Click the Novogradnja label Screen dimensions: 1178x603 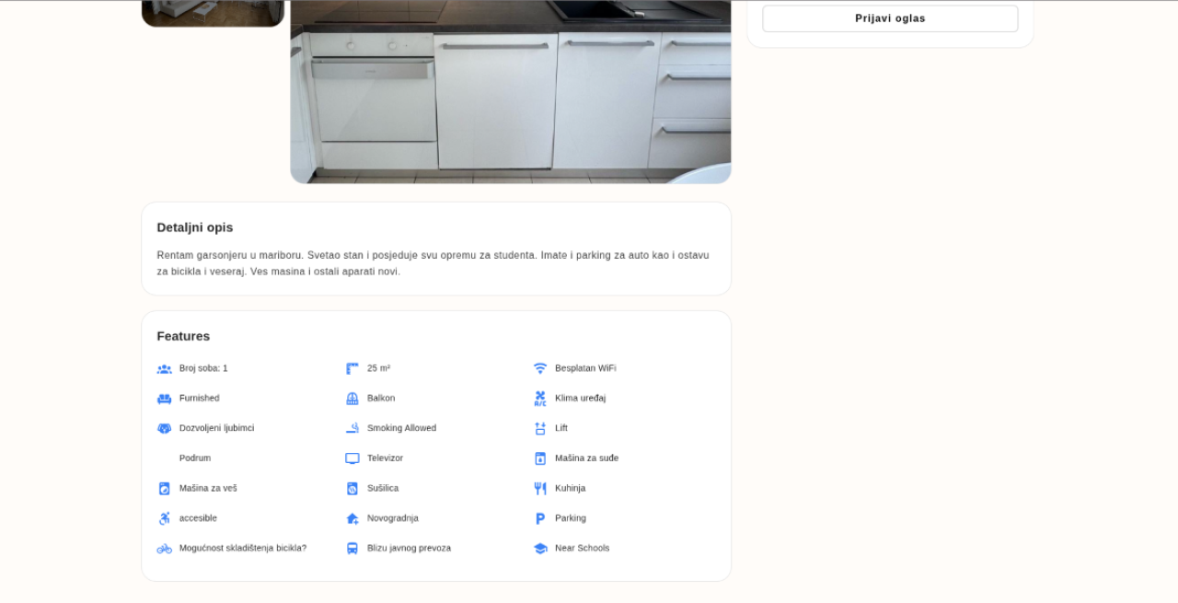pyautogui.click(x=393, y=518)
